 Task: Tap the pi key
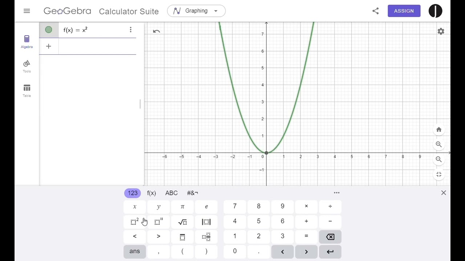(x=182, y=207)
